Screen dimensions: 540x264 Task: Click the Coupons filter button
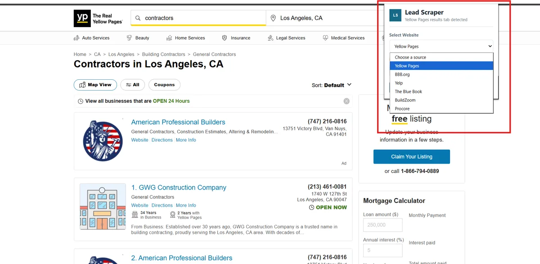(x=164, y=85)
